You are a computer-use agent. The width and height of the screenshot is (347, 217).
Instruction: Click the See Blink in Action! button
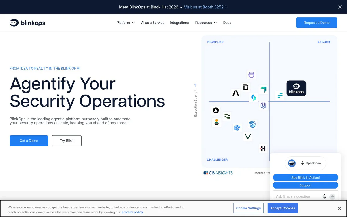tap(305, 178)
